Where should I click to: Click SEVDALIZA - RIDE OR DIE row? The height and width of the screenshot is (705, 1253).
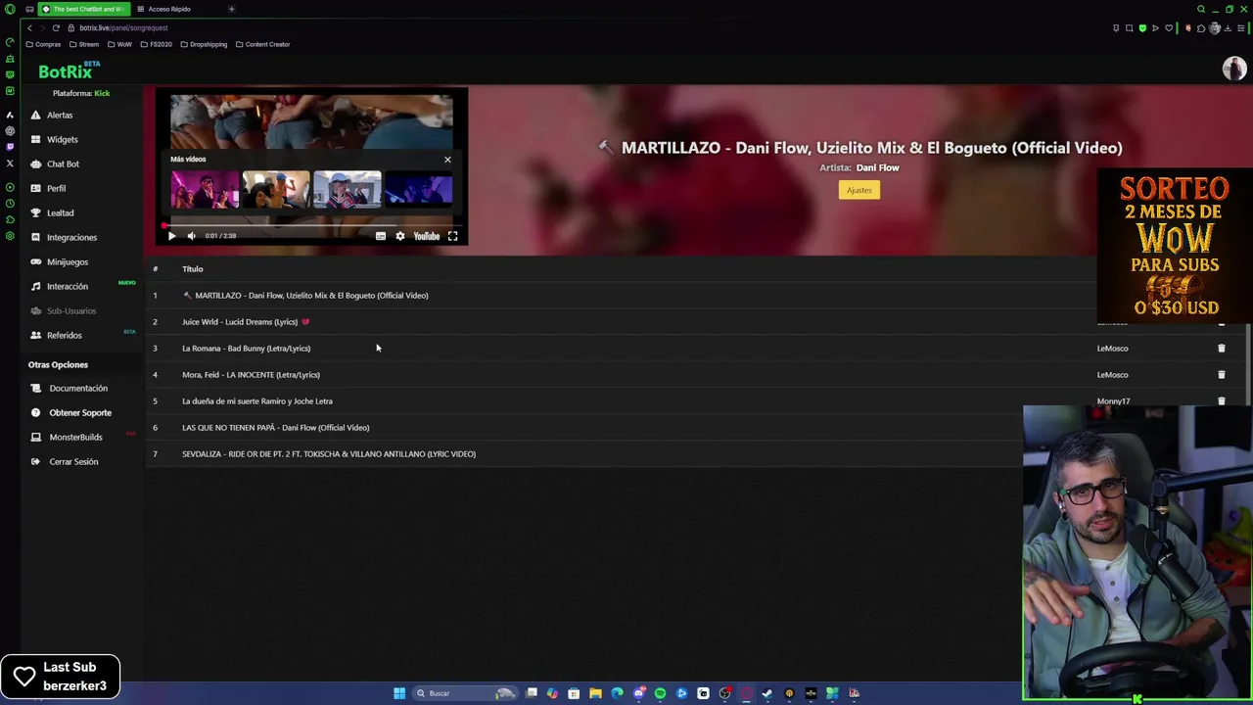pos(329,453)
